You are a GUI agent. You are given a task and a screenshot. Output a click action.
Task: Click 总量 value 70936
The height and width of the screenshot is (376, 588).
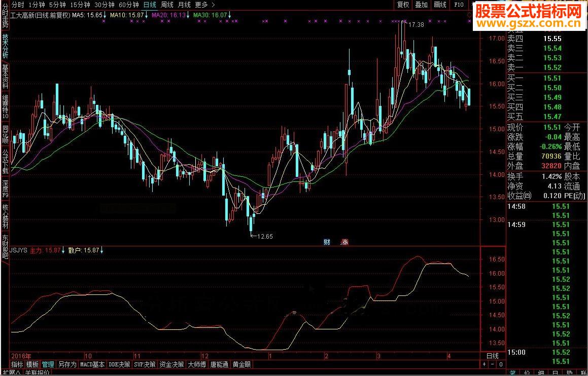[552, 156]
